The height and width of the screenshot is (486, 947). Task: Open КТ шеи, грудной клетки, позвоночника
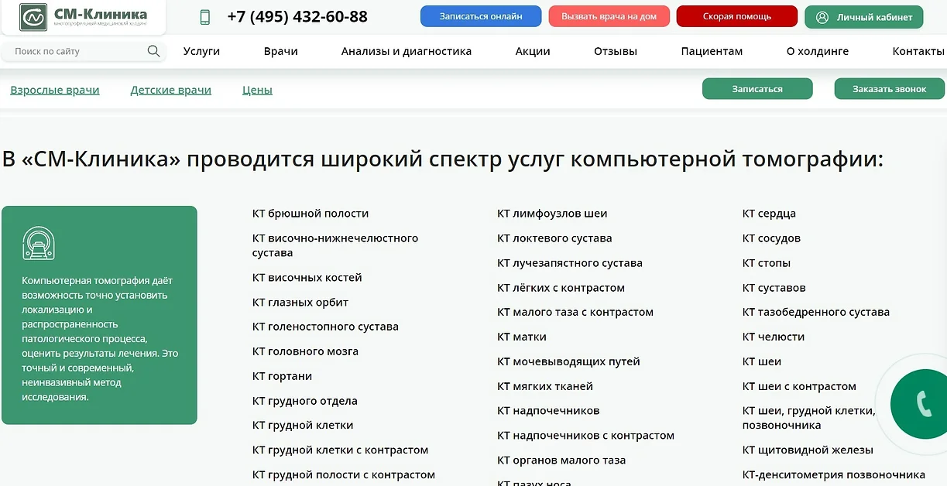click(809, 418)
